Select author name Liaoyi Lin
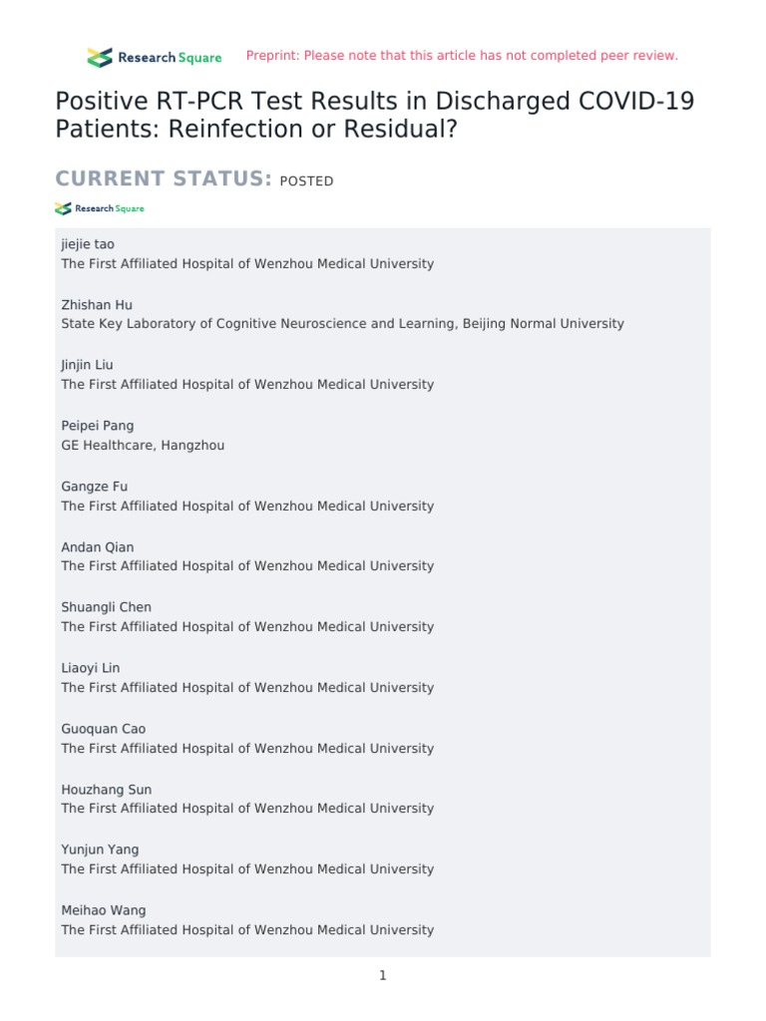This screenshot has height=1021, width=766. [x=91, y=668]
